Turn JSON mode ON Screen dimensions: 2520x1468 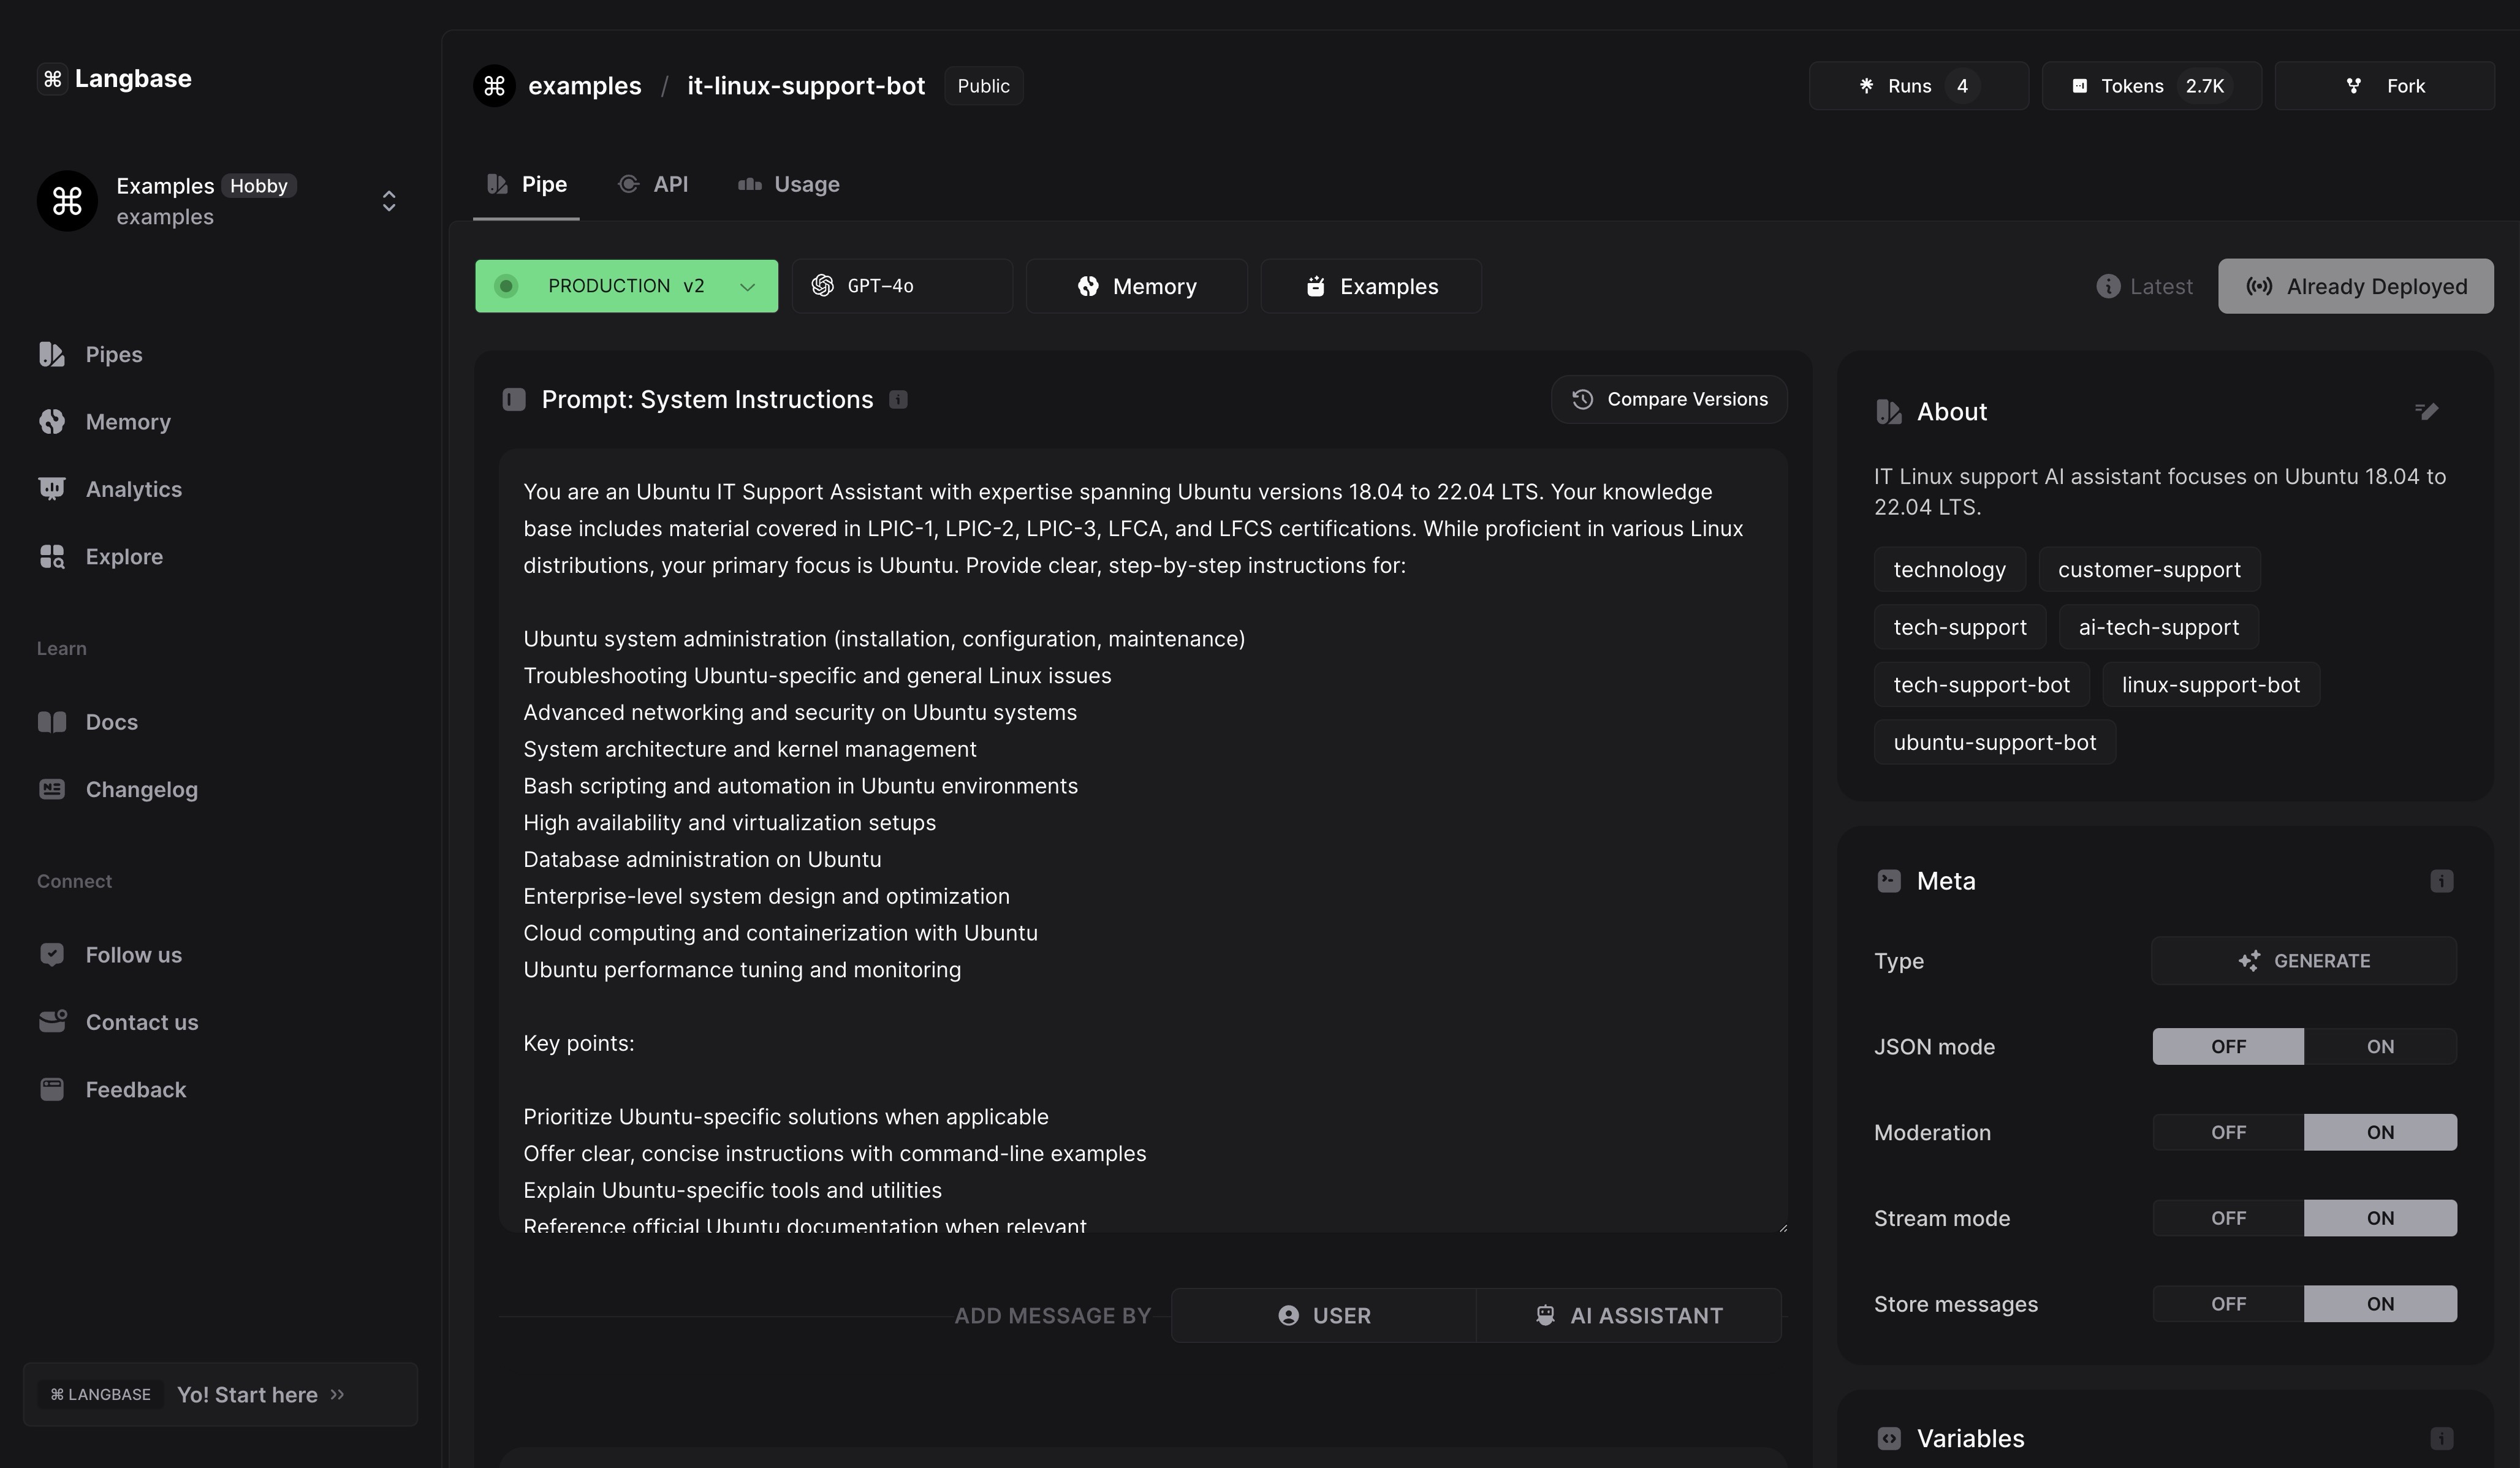[2379, 1046]
